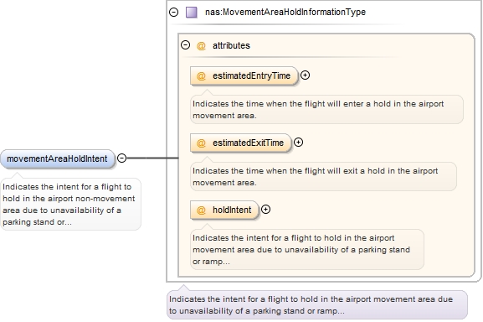Collapse the nas:MovementAreaHoldInformationType box

tap(174, 12)
